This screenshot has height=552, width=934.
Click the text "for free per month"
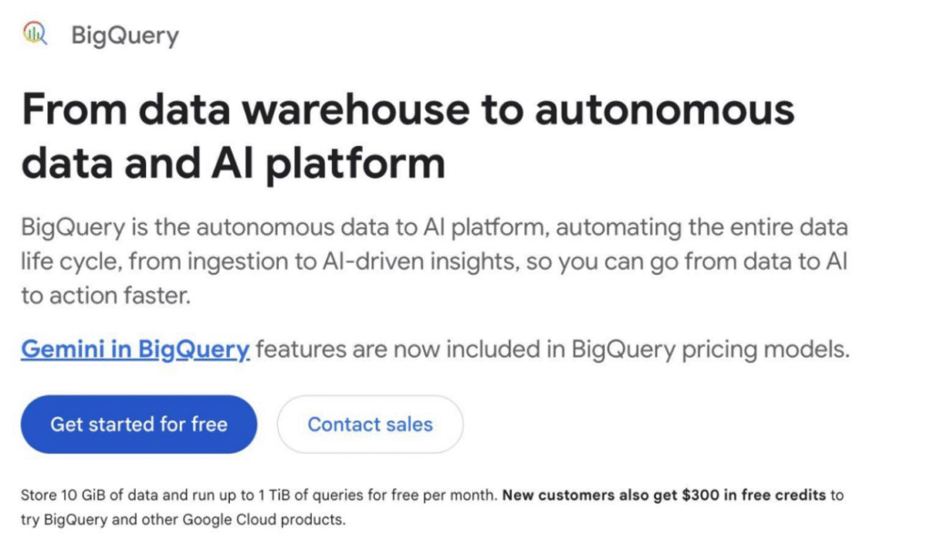click(x=441, y=496)
